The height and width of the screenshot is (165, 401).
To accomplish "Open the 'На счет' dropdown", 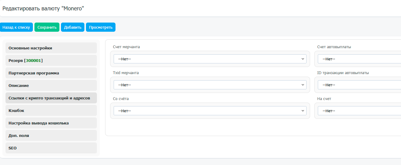I will coord(359,111).
